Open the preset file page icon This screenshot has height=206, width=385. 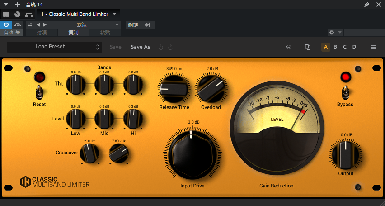(30, 24)
